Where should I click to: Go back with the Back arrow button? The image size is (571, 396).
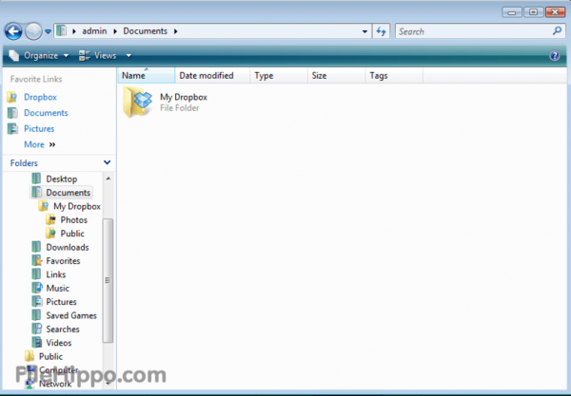coord(13,31)
